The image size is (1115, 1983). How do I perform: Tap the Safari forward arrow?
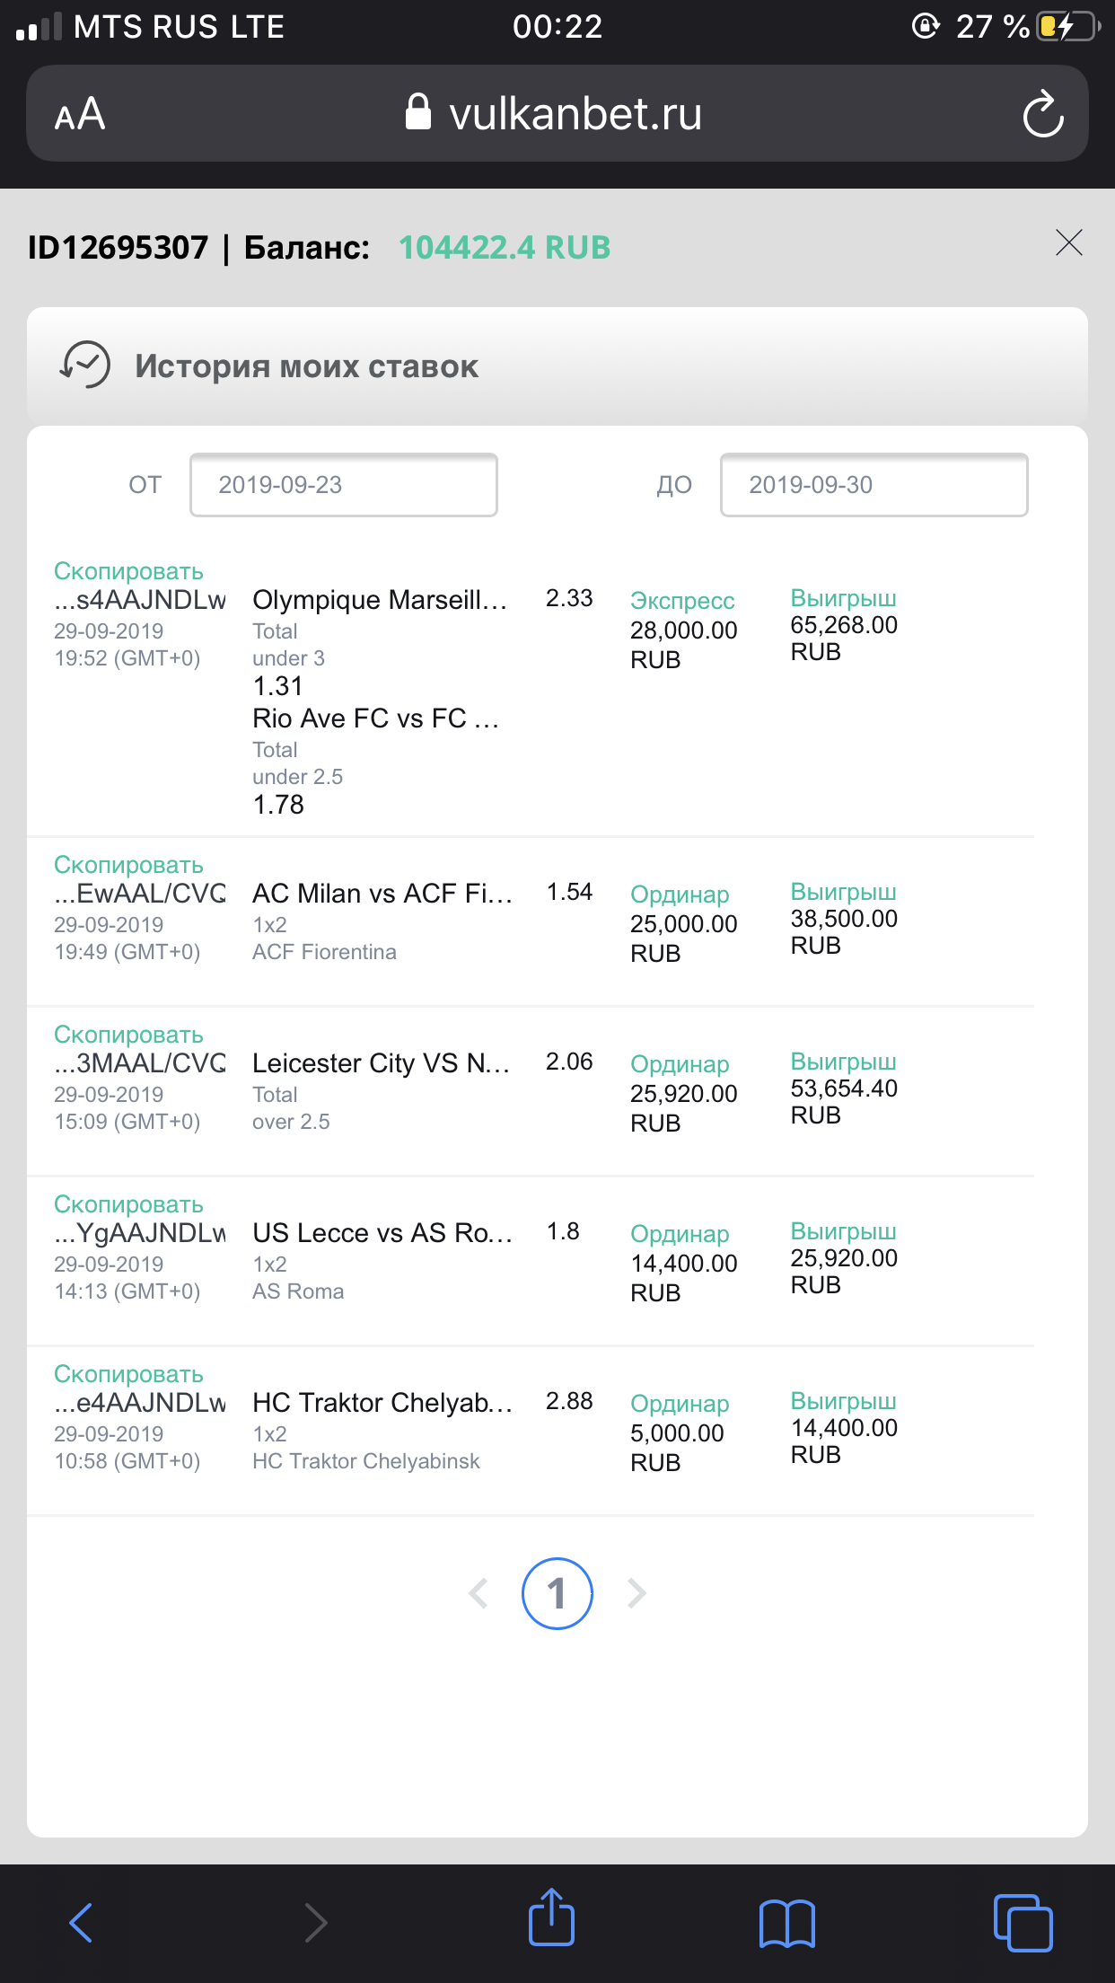pyautogui.click(x=315, y=1923)
